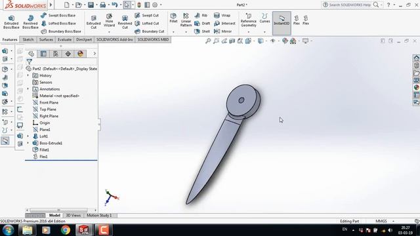Open the ConfigurationManager tab
The width and height of the screenshot is (420, 236).
(56, 54)
